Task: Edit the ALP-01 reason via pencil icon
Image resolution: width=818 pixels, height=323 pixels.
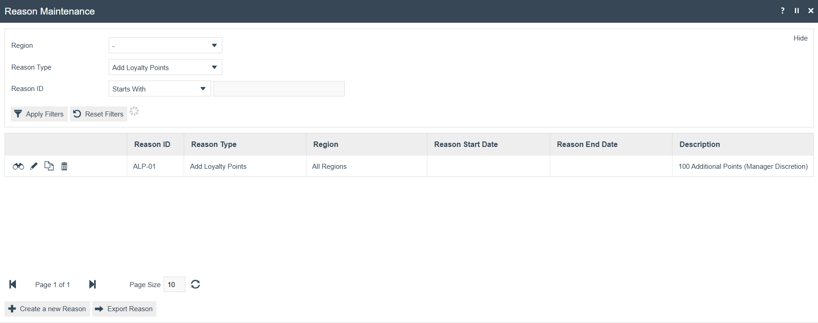Action: coord(34,167)
